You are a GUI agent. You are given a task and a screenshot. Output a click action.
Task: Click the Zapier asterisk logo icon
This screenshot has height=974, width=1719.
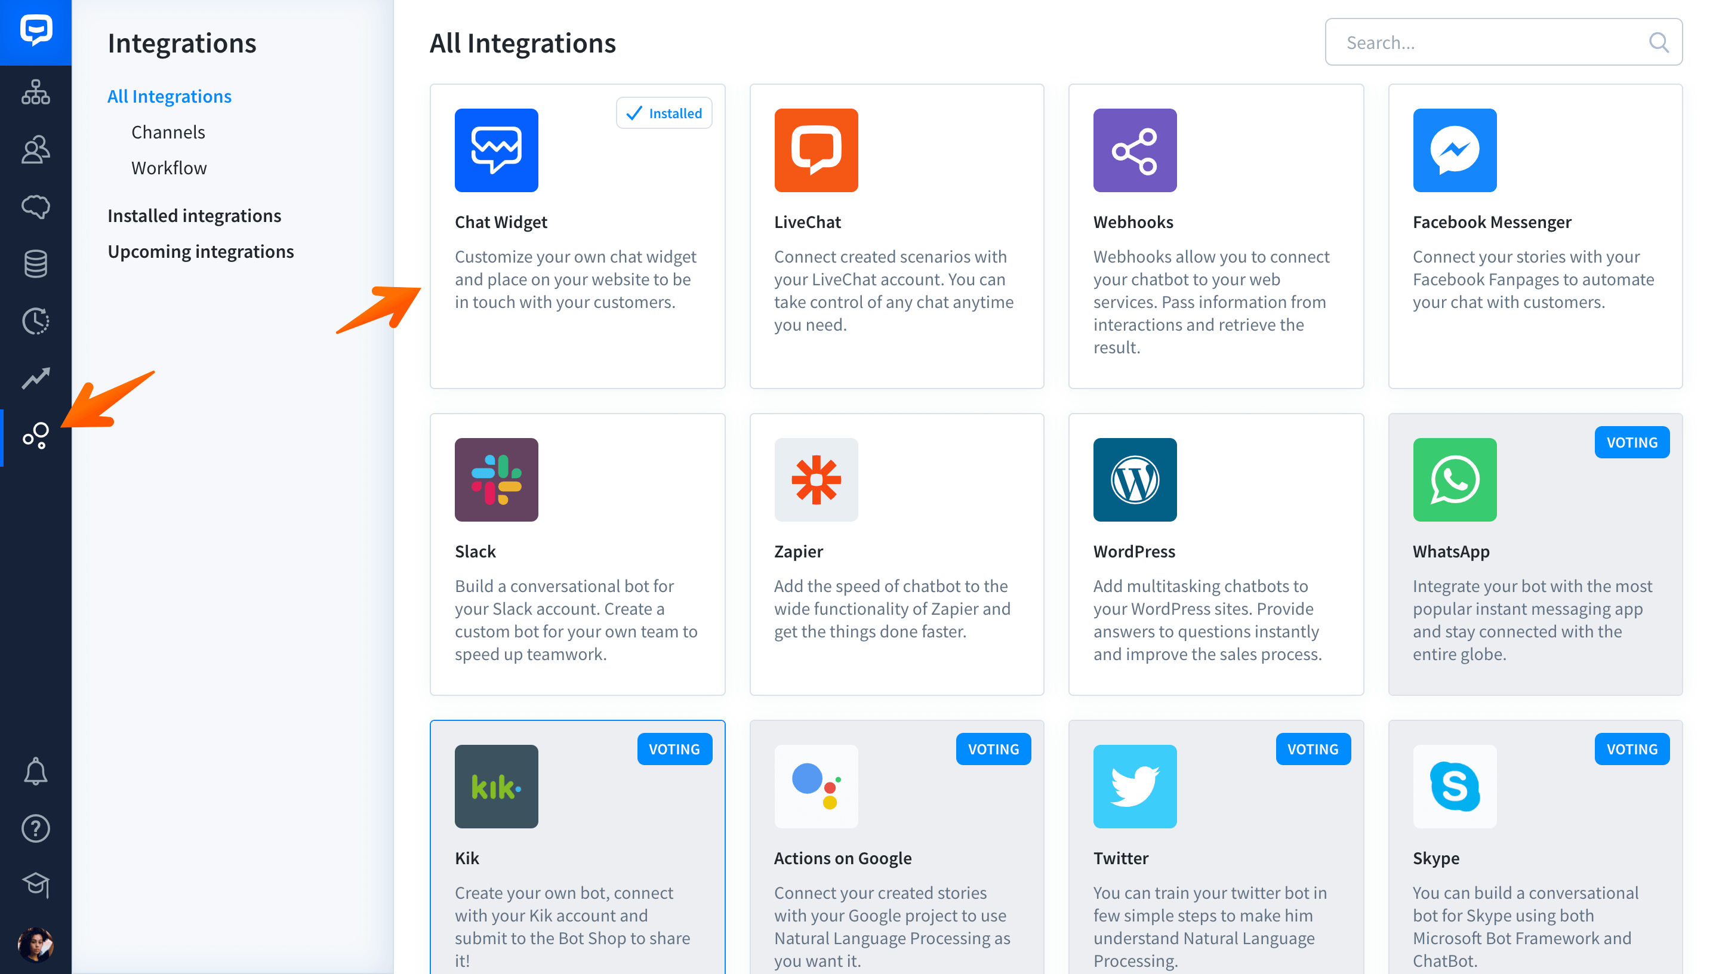pos(816,480)
